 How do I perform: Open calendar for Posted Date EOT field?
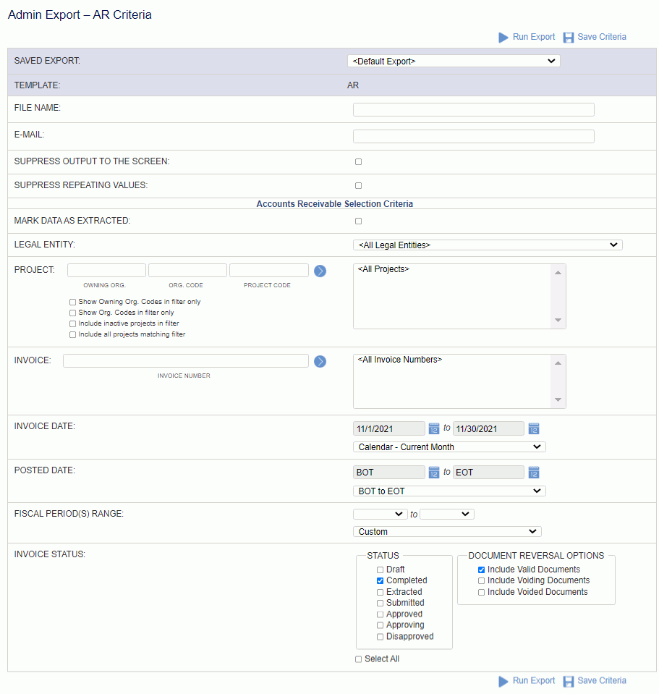[x=534, y=473]
